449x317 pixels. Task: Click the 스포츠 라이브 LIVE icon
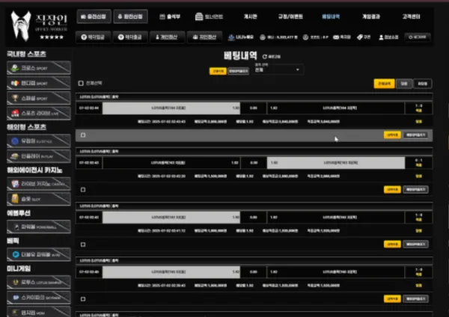15,114
